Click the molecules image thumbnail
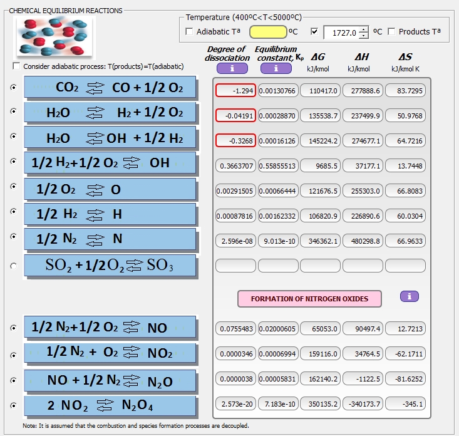The height and width of the screenshot is (436, 459). click(x=54, y=36)
